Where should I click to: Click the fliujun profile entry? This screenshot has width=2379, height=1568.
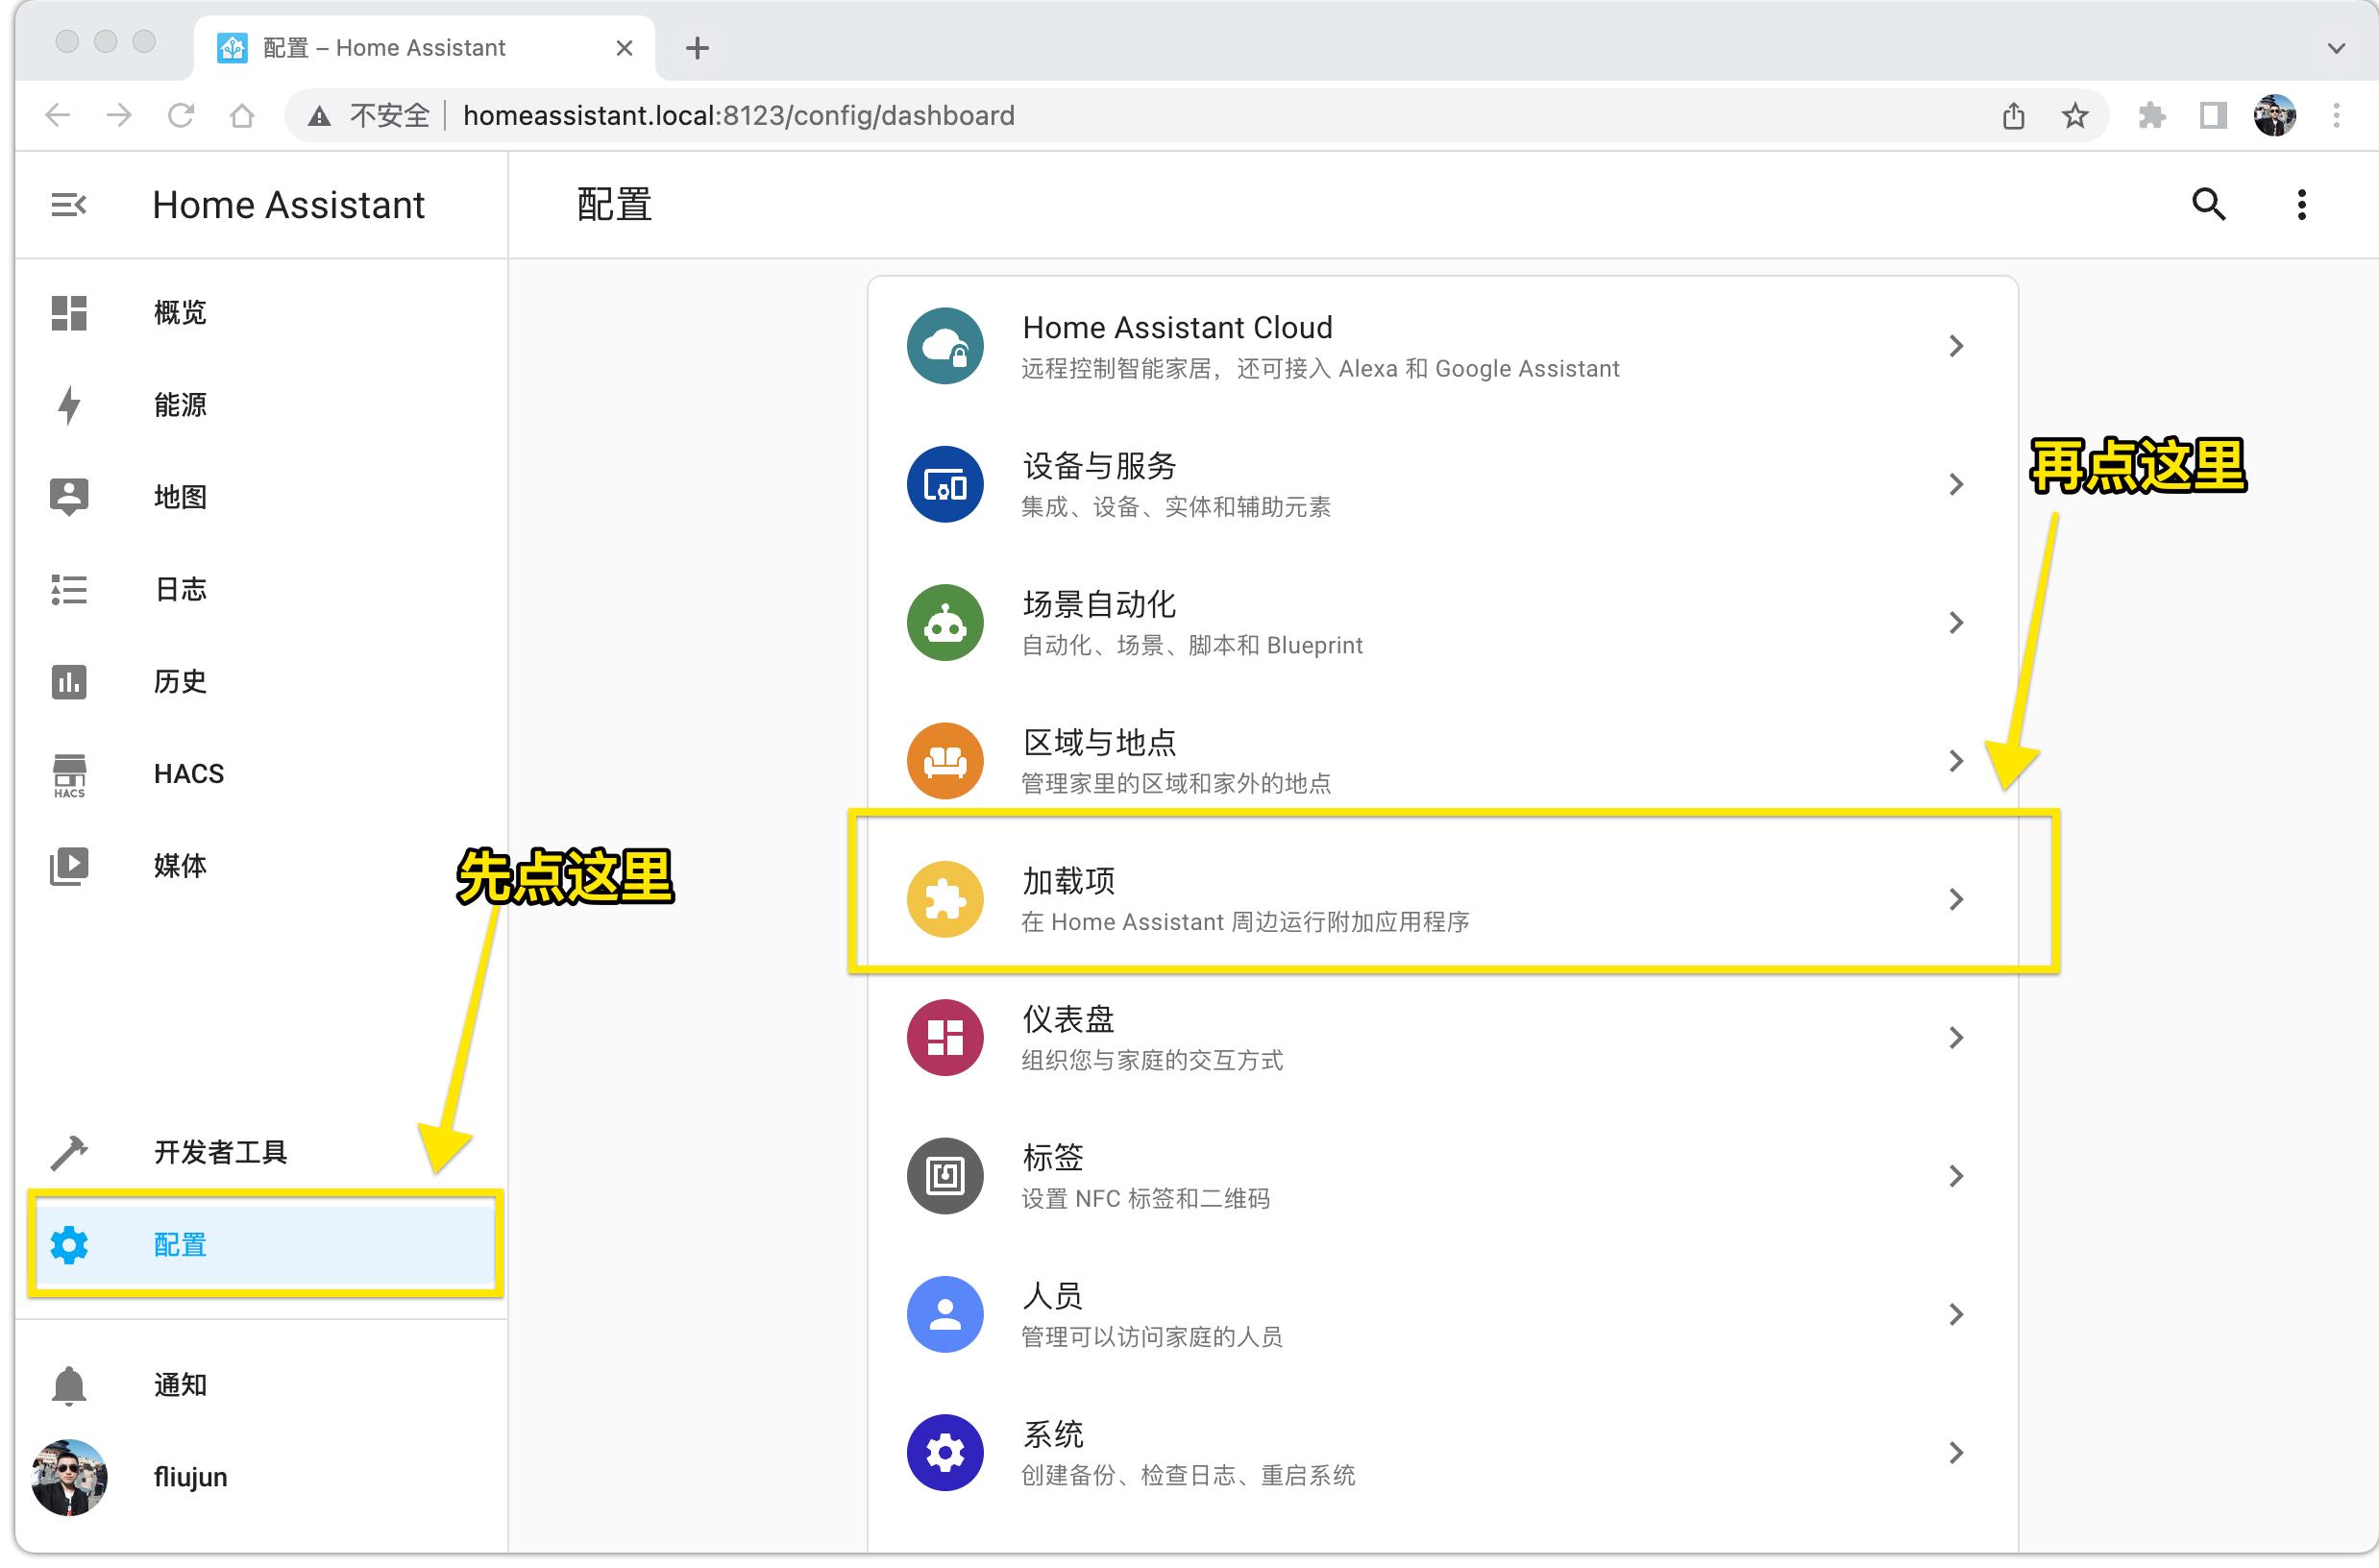coord(190,1476)
